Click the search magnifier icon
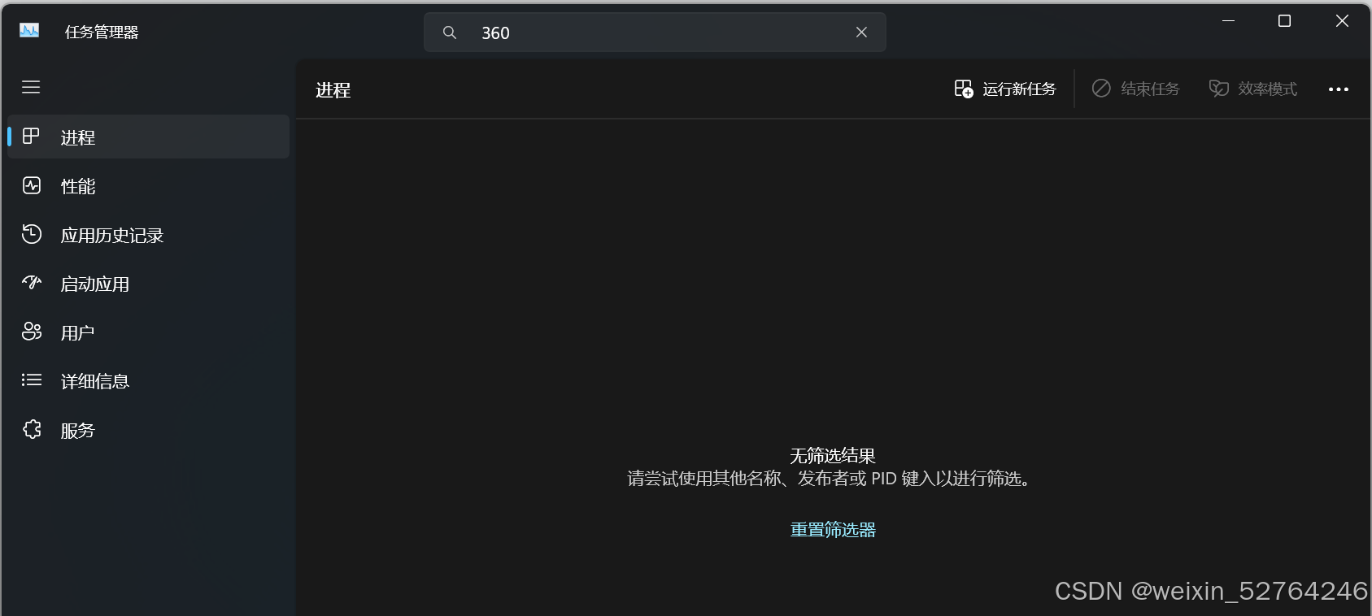The height and width of the screenshot is (616, 1372). click(450, 33)
